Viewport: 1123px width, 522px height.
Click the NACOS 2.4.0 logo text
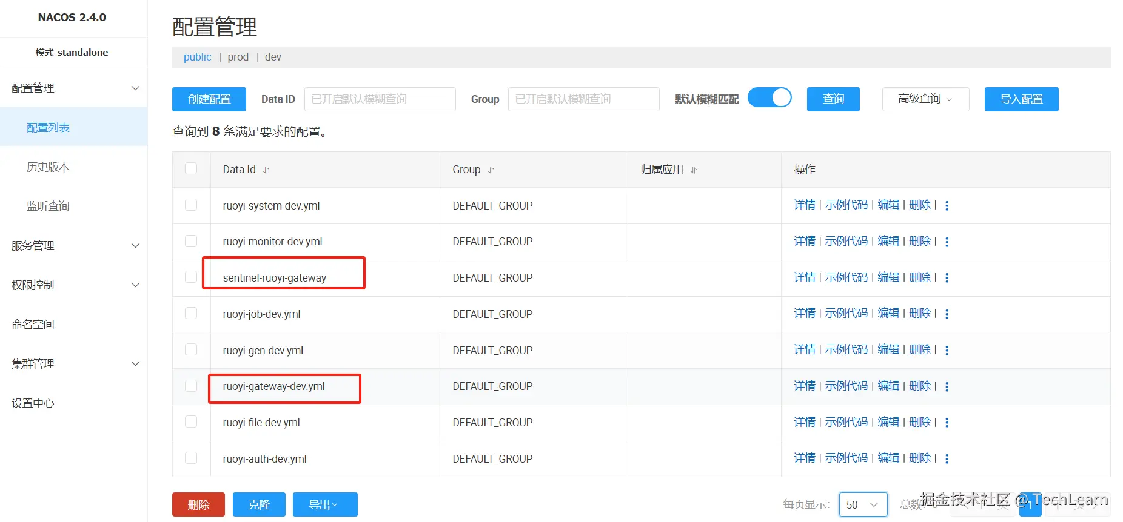pyautogui.click(x=72, y=18)
